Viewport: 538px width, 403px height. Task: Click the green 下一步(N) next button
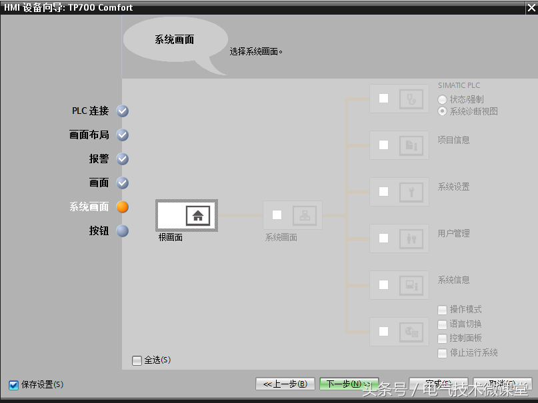click(349, 384)
